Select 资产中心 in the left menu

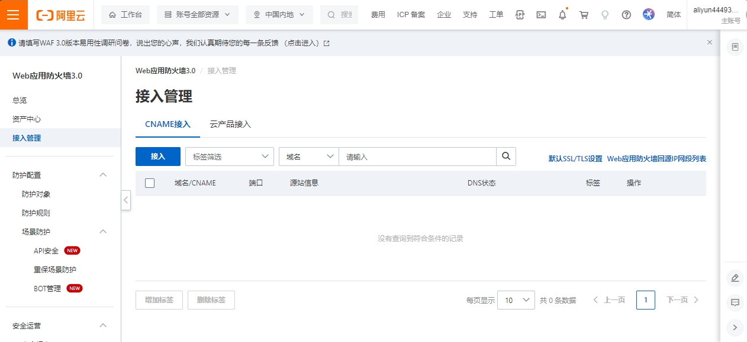pyautogui.click(x=27, y=119)
